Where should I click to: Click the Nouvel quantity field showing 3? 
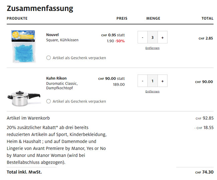click(153, 38)
